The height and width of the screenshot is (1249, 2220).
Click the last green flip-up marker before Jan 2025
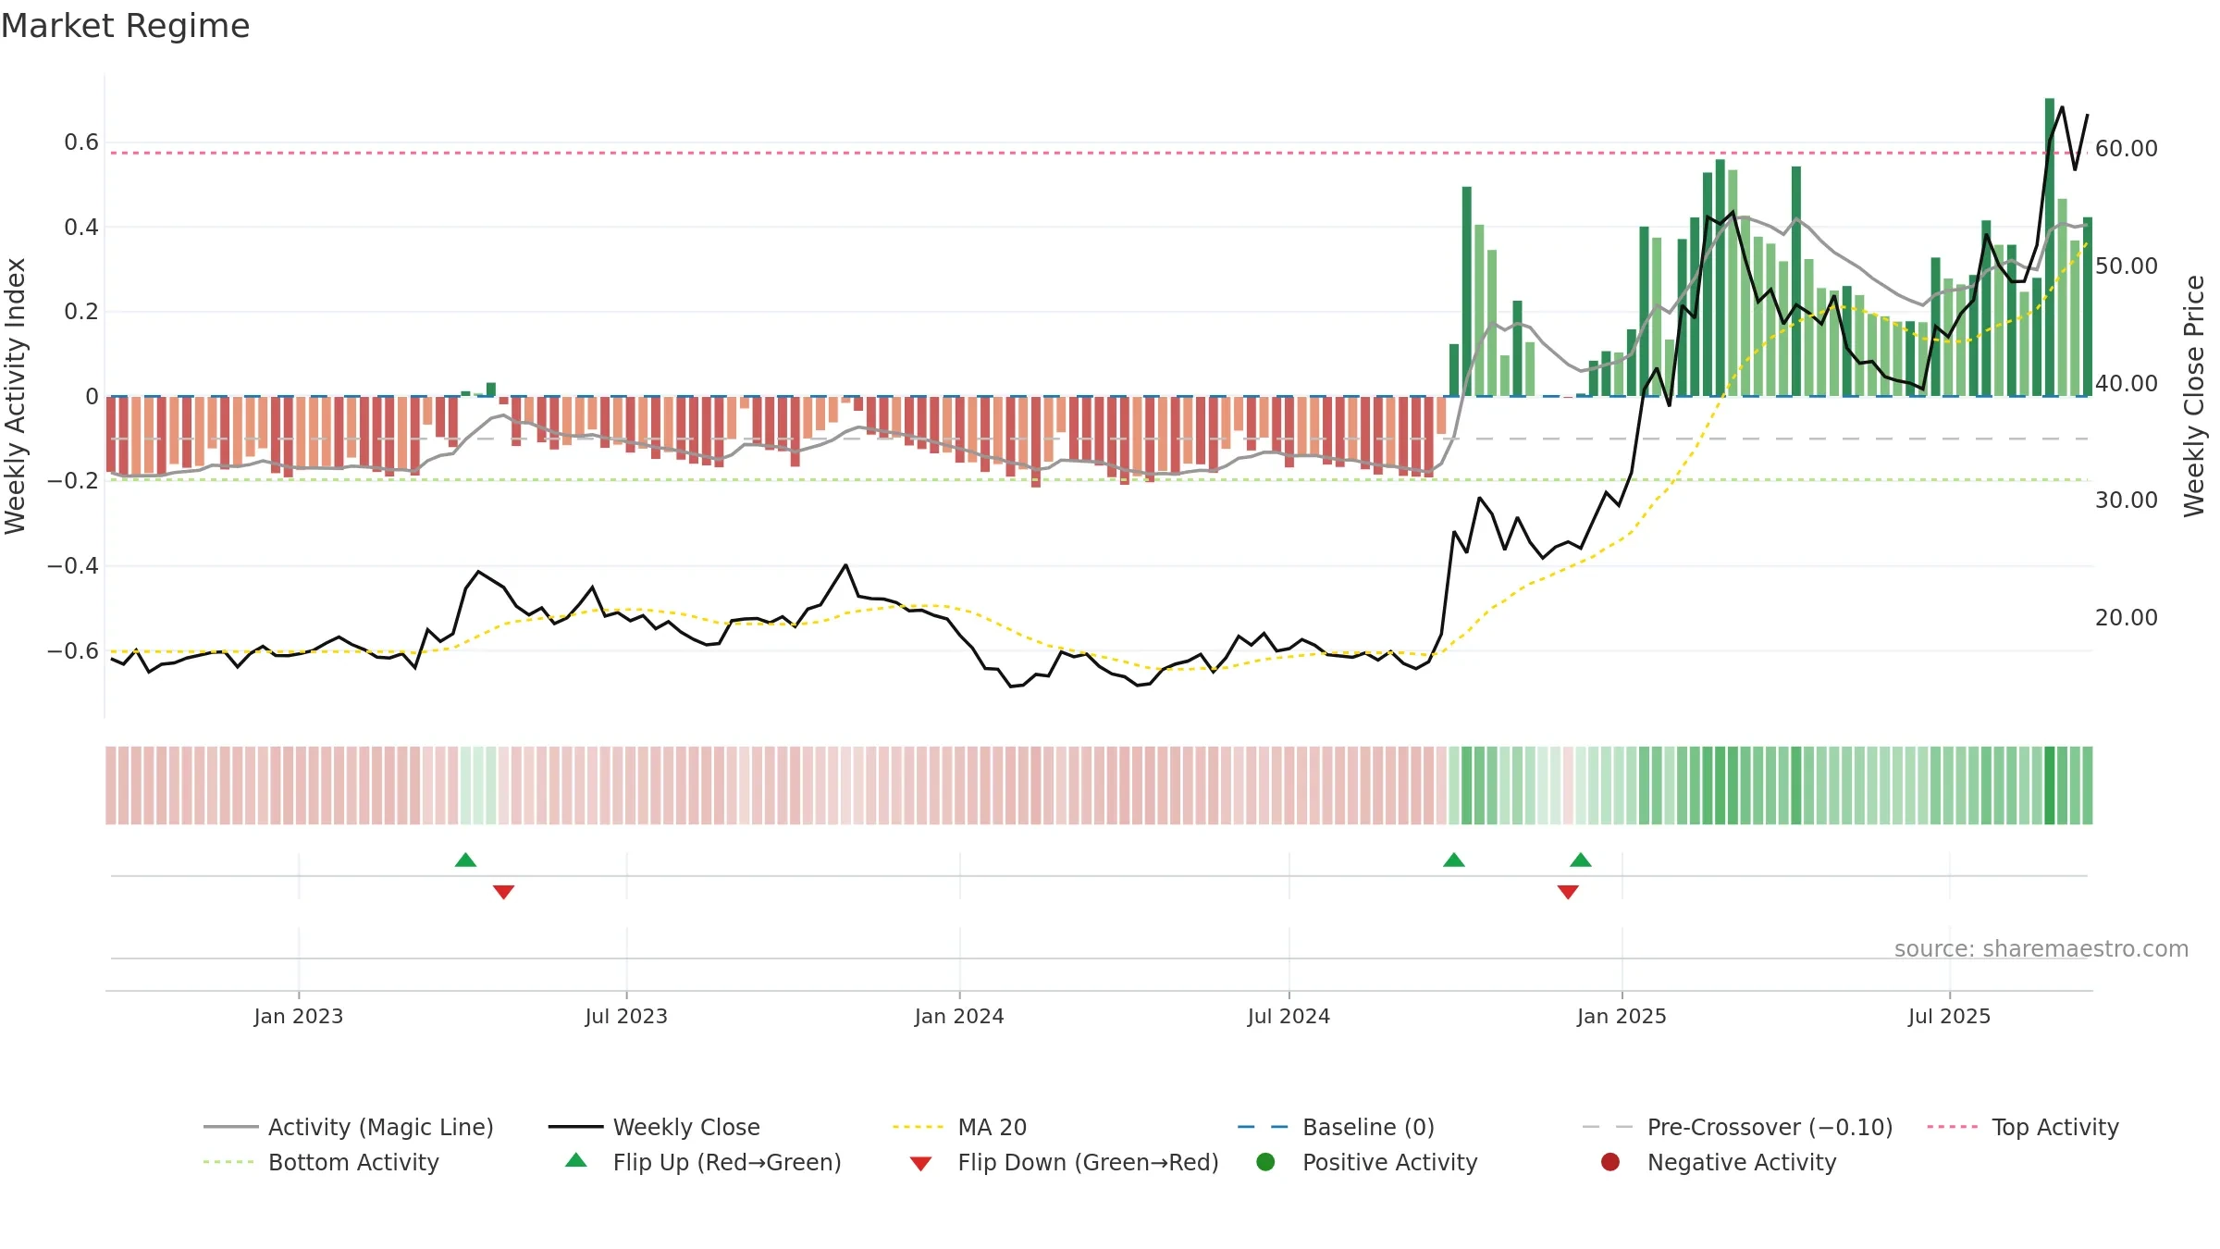[x=1581, y=860]
